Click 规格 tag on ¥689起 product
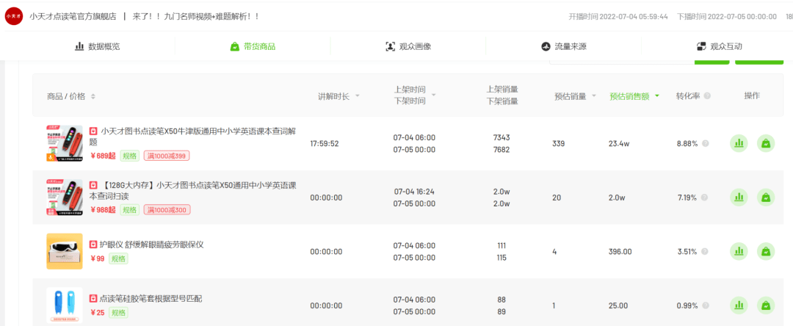This screenshot has width=793, height=326. 129,156
